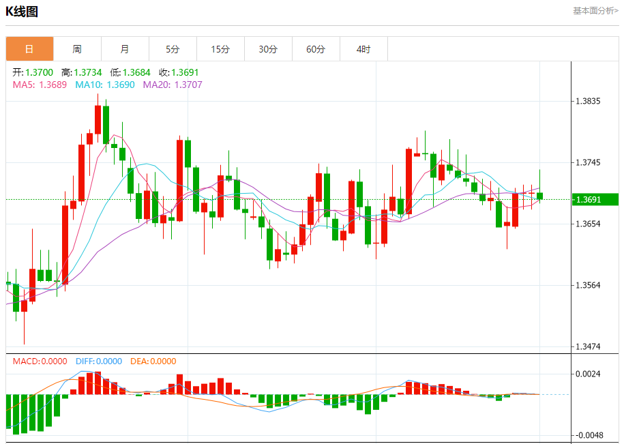Open the 4时 interval tab
Image resolution: width=624 pixels, height=444 pixels.
click(x=363, y=49)
